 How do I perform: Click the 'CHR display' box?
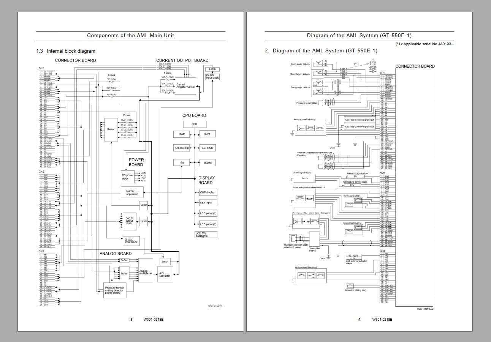(x=207, y=192)
